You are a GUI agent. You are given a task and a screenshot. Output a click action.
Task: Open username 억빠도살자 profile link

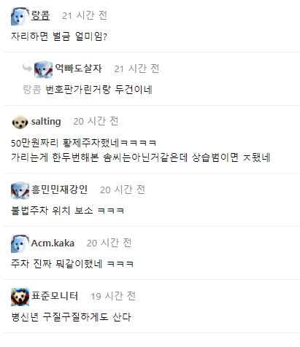point(78,69)
